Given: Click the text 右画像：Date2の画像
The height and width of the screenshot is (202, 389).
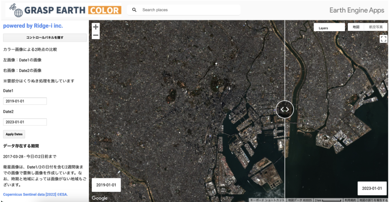Looking at the screenshot, I should tap(22, 70).
